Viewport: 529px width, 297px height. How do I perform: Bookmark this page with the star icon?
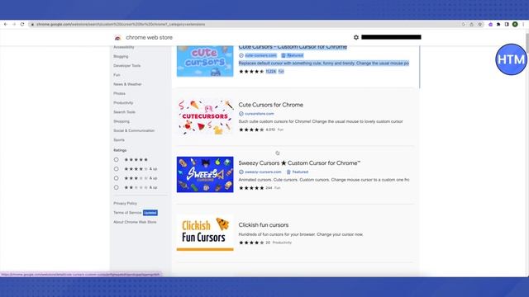pos(479,24)
